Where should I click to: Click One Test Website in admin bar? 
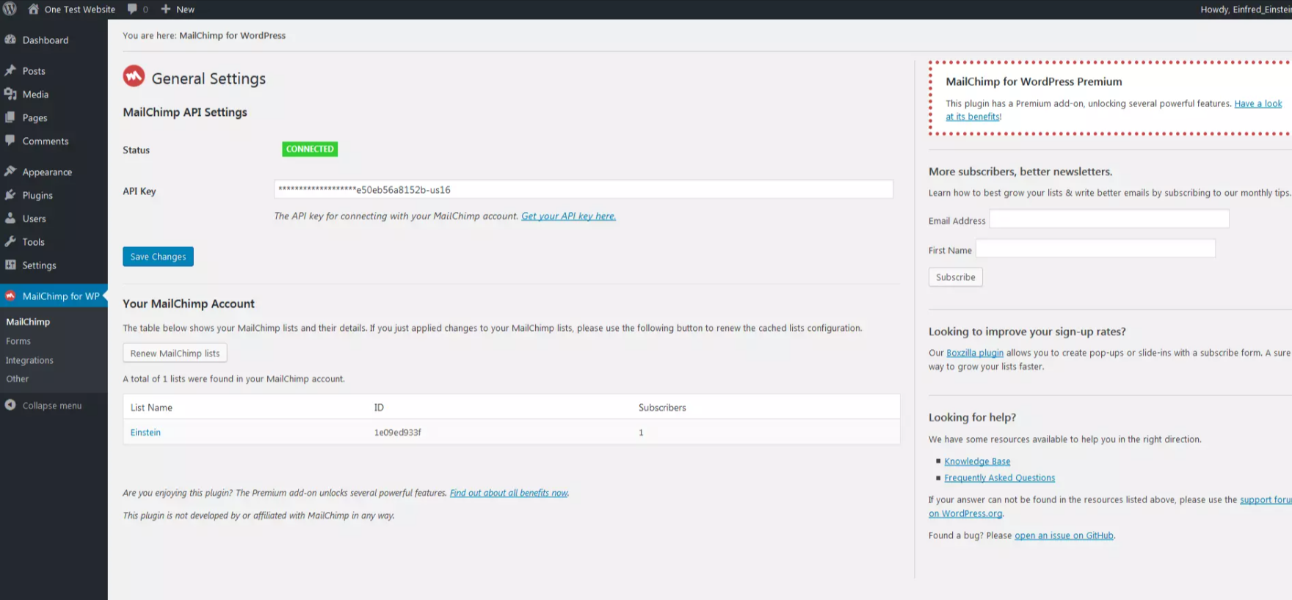pyautogui.click(x=79, y=10)
